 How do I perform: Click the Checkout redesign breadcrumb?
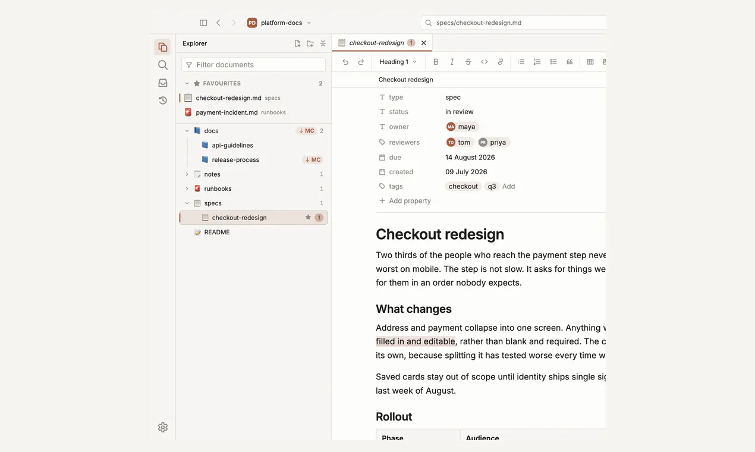[x=405, y=80]
